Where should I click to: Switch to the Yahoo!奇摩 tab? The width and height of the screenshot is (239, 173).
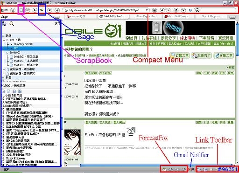81,16
